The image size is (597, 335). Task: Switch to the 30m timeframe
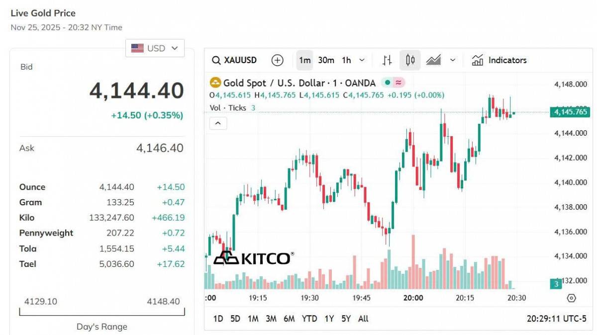click(x=326, y=61)
